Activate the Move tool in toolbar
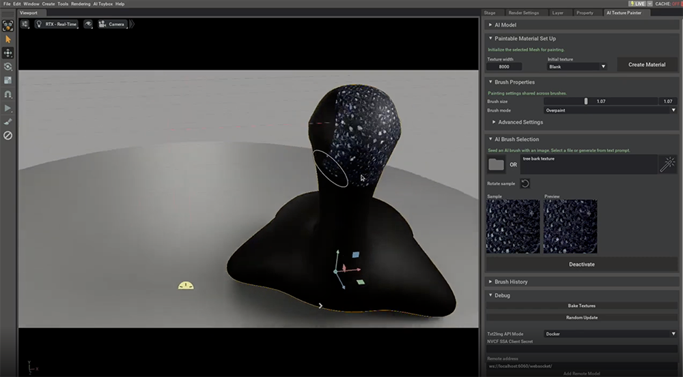The width and height of the screenshot is (683, 377). pyautogui.click(x=8, y=53)
